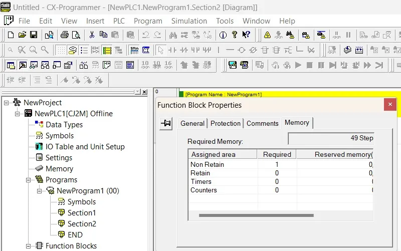The width and height of the screenshot is (401, 251).
Task: Open the Tools menu
Action: point(225,21)
